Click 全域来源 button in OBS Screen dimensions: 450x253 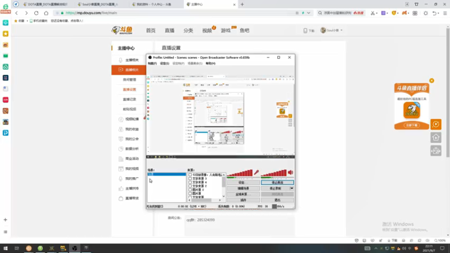click(x=244, y=194)
